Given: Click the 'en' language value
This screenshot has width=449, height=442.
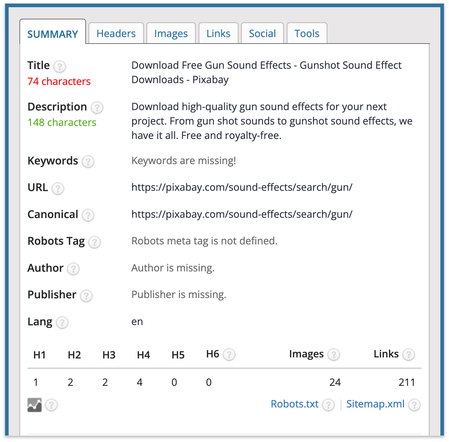Looking at the screenshot, I should tap(137, 321).
